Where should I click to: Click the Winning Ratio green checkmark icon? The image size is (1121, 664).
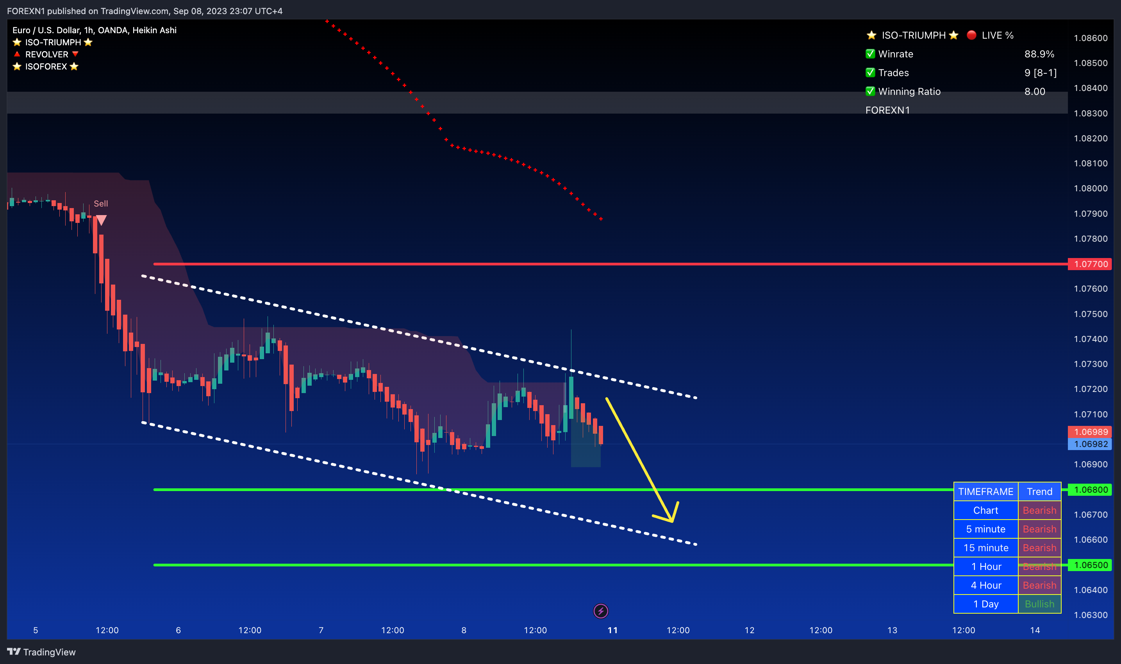coord(870,91)
